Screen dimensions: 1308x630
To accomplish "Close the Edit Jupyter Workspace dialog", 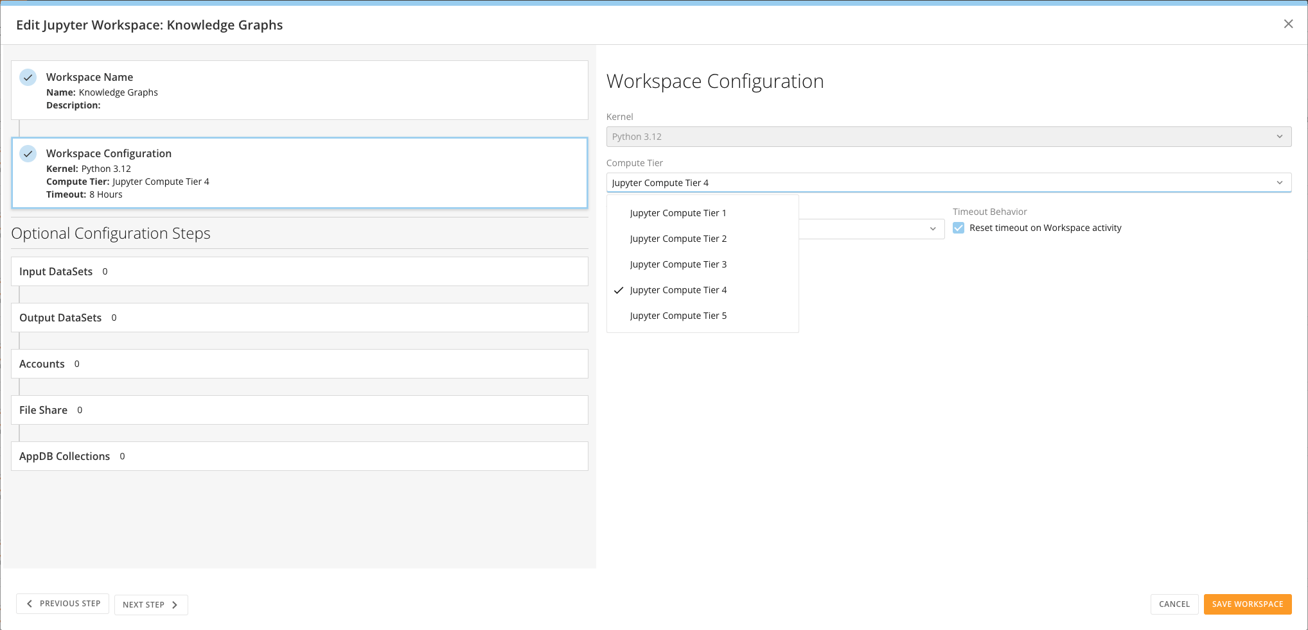I will [x=1288, y=24].
